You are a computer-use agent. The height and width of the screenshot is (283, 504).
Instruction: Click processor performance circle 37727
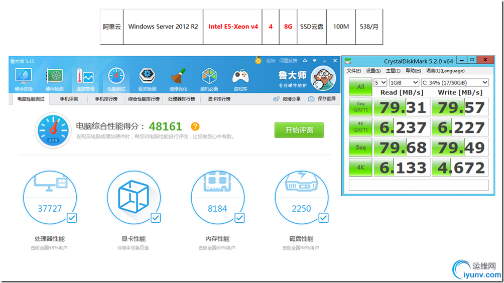tap(50, 198)
